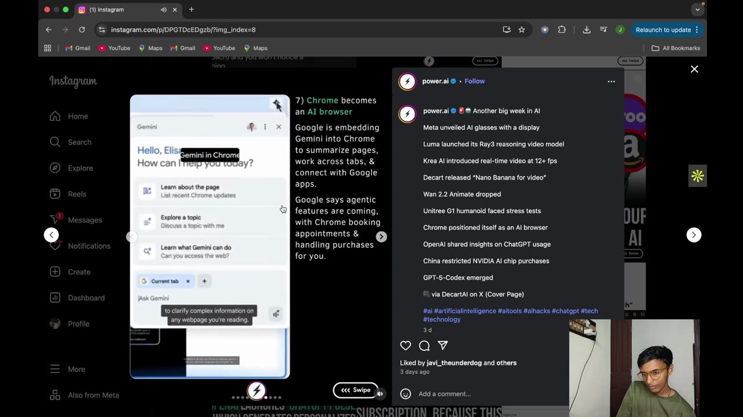
Task: Open new browser tab
Action: pos(192,9)
